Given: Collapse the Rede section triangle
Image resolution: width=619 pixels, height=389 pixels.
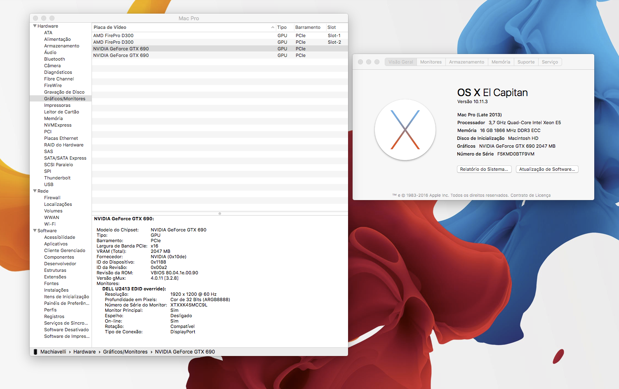Looking at the screenshot, I should point(35,191).
